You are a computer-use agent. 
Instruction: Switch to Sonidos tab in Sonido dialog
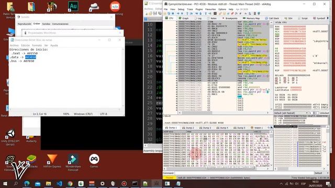46,24
